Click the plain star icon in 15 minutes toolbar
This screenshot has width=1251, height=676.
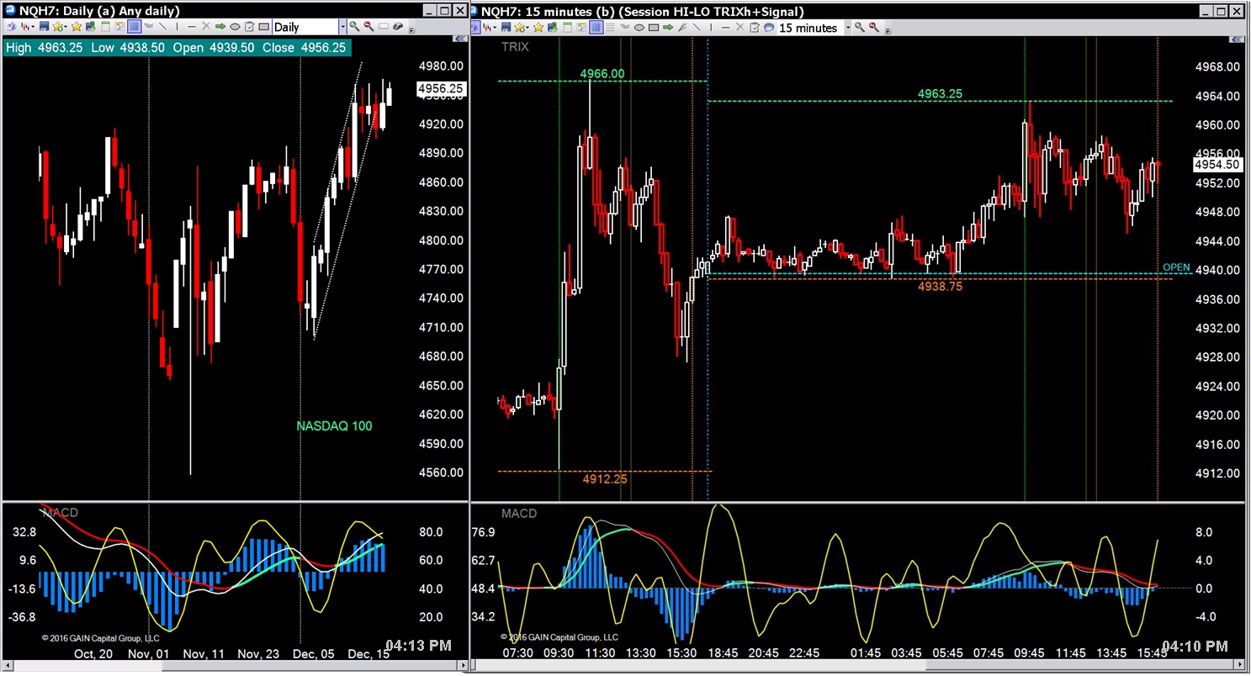[x=538, y=27]
